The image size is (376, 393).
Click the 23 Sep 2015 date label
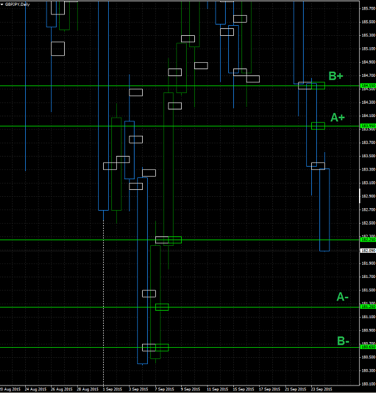pos(322,389)
